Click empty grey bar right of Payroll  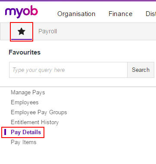[106, 32]
